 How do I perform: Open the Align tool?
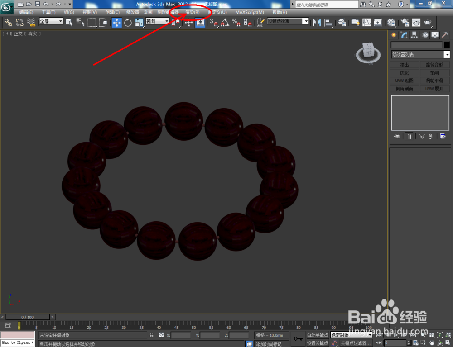328,22
